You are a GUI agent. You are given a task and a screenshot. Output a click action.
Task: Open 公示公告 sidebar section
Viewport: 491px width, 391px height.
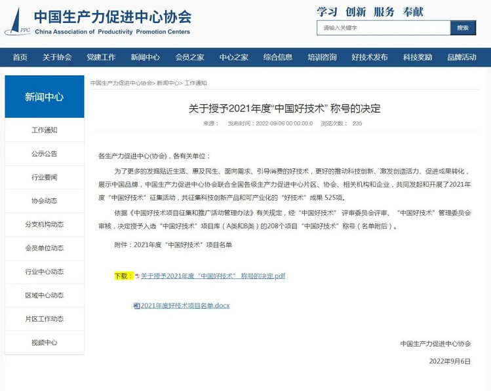[45, 154]
